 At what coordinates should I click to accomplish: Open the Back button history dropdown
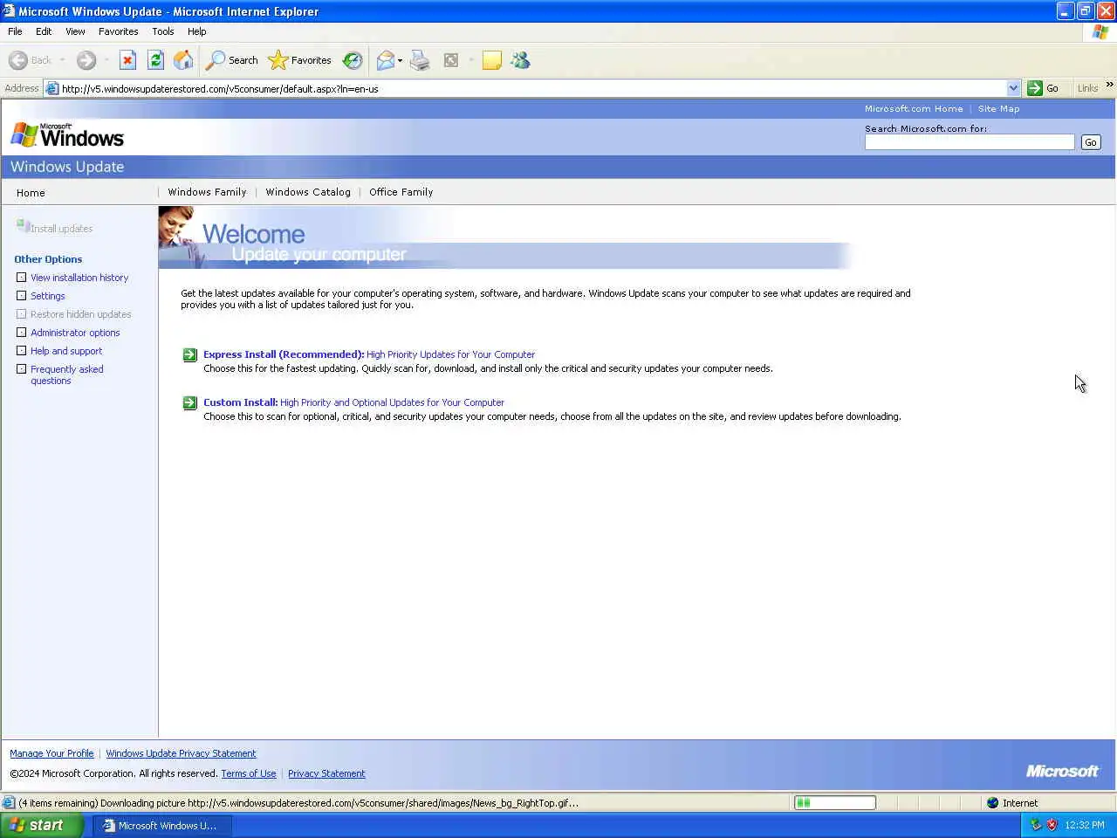[62, 60]
